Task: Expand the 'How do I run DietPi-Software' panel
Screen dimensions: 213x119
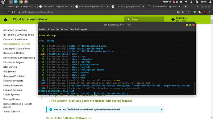Action: 105,109
